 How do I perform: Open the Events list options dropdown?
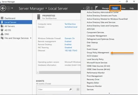(78, 89)
